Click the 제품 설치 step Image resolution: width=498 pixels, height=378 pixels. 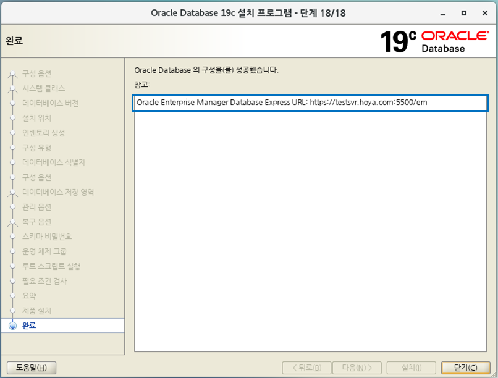coord(36,311)
